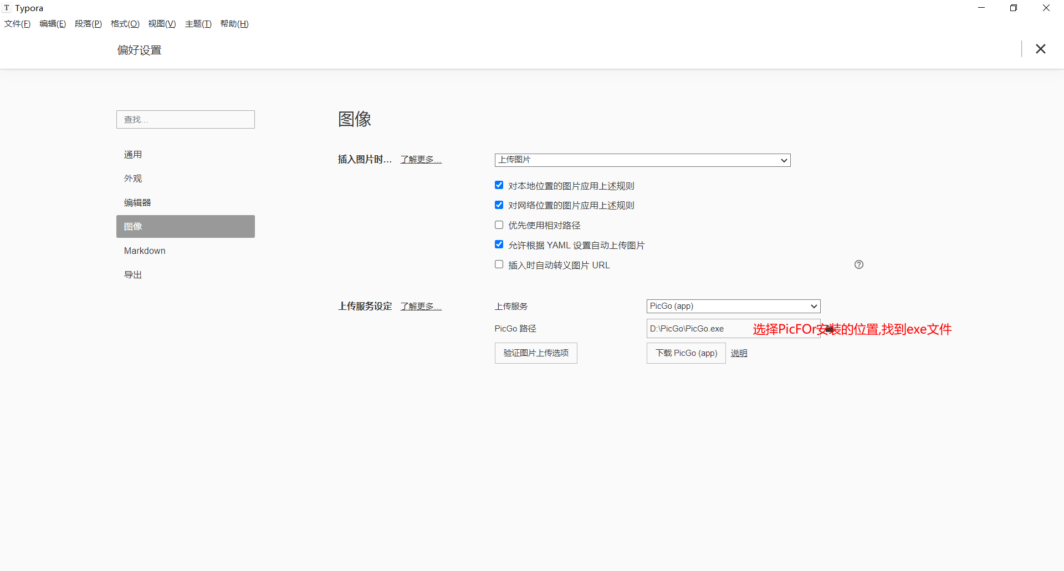This screenshot has height=571, width=1064.
Task: Uncheck 对本地位置的图片应用上述规则
Action: click(499, 185)
